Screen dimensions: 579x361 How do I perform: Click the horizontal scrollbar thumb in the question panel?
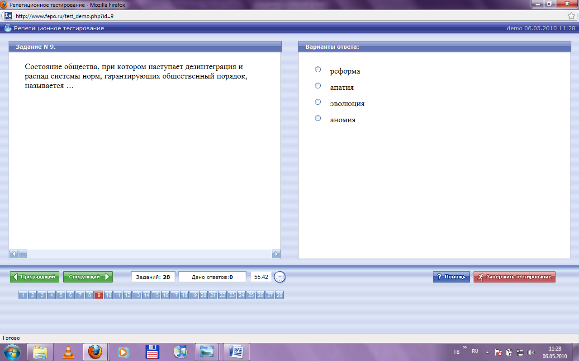tap(23, 254)
